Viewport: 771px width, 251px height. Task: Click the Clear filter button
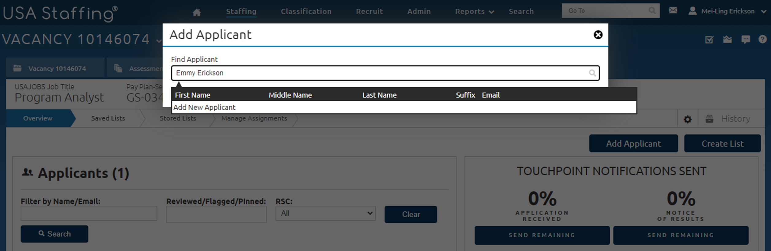click(x=411, y=214)
